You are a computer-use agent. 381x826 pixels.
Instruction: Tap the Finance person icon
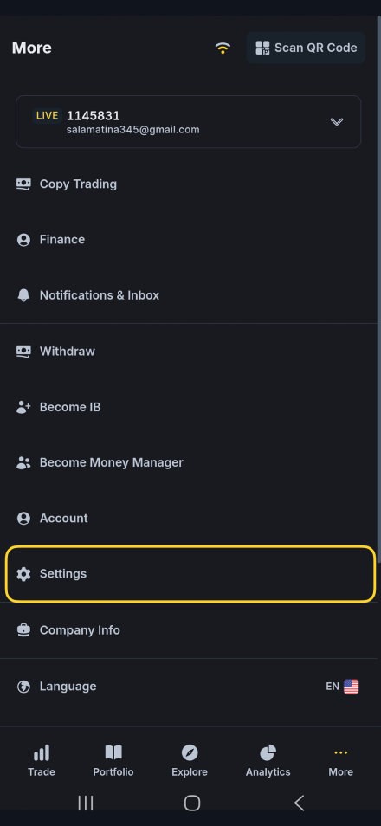point(23,240)
